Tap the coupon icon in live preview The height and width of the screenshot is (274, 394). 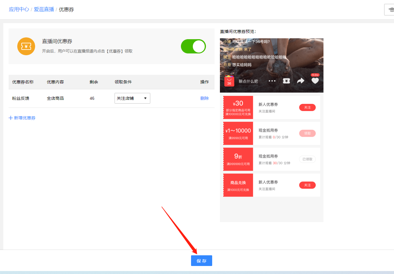point(286,81)
